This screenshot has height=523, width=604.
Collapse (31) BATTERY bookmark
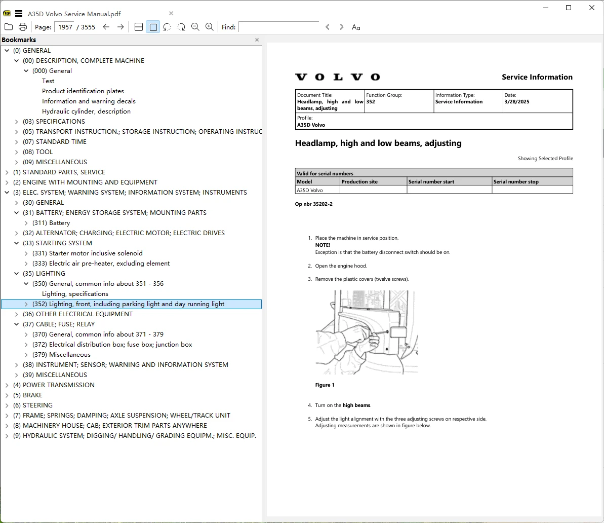point(17,212)
